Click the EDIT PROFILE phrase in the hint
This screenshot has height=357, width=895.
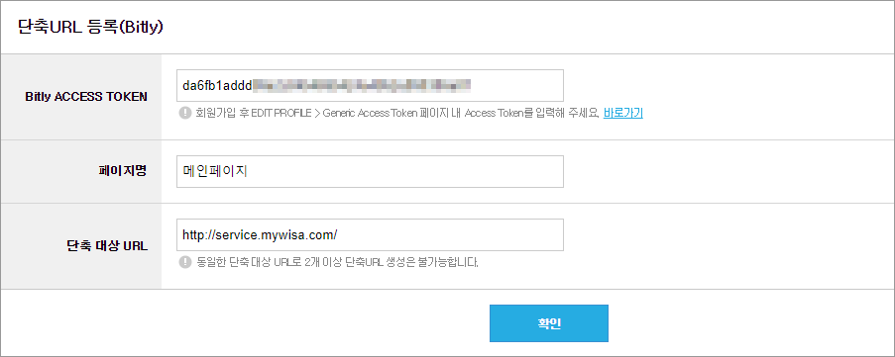tap(284, 113)
